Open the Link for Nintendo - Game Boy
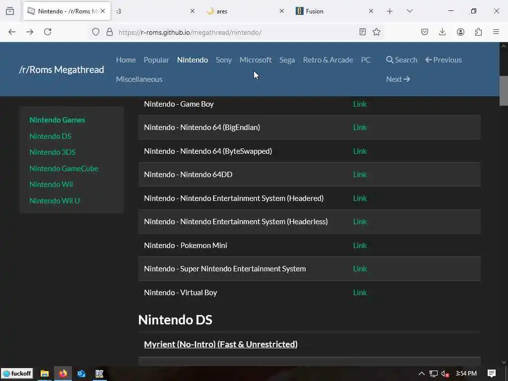Viewport: 508px width, 381px height. click(360, 104)
